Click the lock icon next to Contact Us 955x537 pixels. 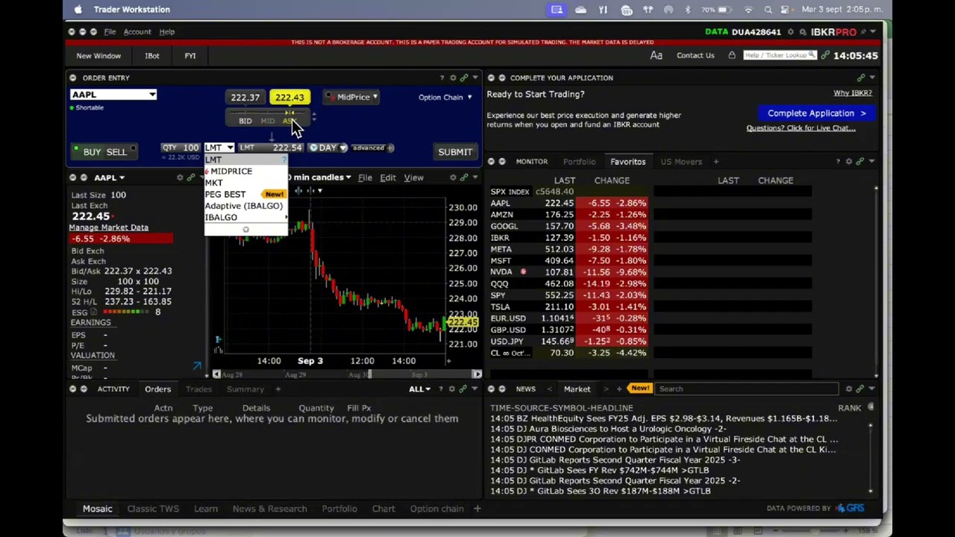[732, 55]
